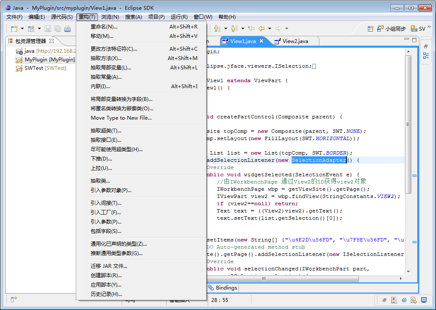
Task: Click the New wizard toolbar icon
Action: [x=14, y=29]
